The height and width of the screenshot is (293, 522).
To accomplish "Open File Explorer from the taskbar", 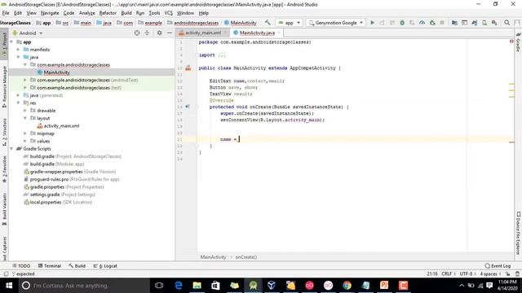I will [x=197, y=286].
